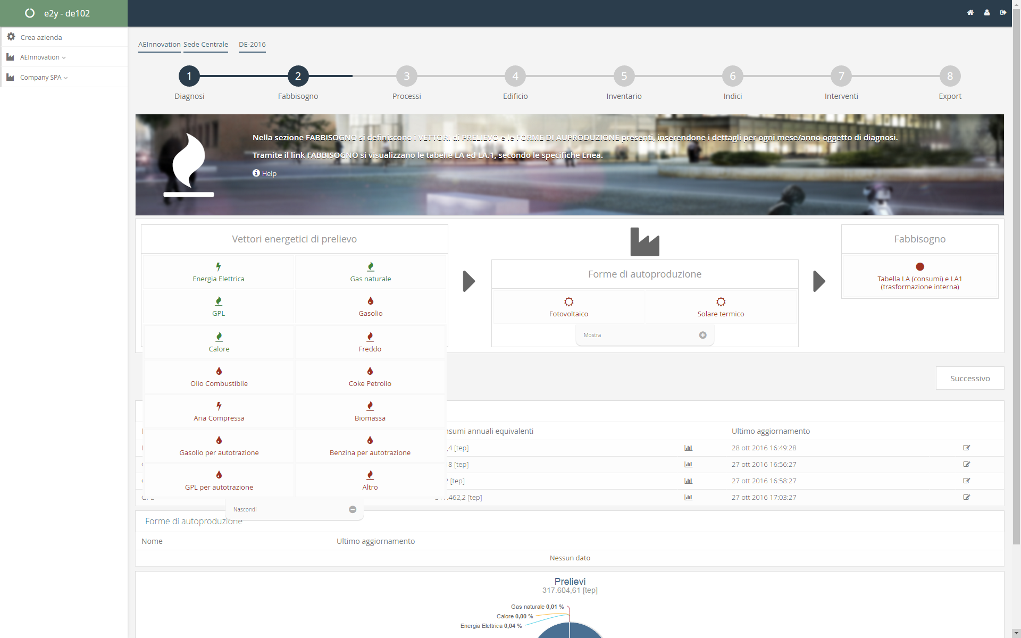The image size is (1021, 638).
Task: Expand autoproduction forms with Mostra
Action: (645, 335)
